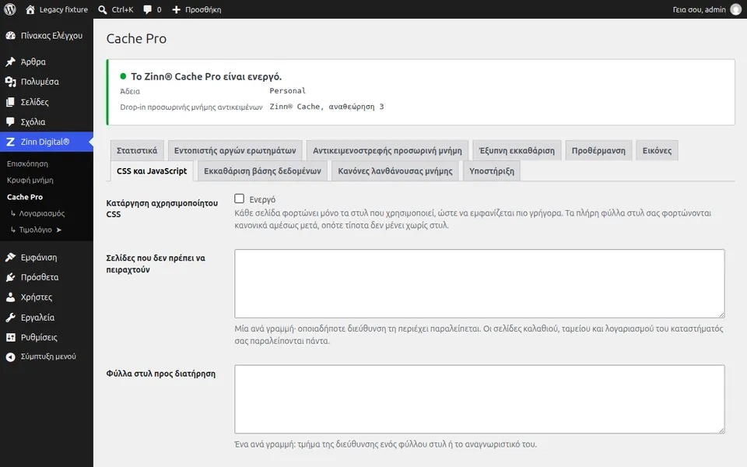Click the Εργαλεία wrench icon
Image resolution: width=747 pixels, height=467 pixels.
click(x=10, y=318)
